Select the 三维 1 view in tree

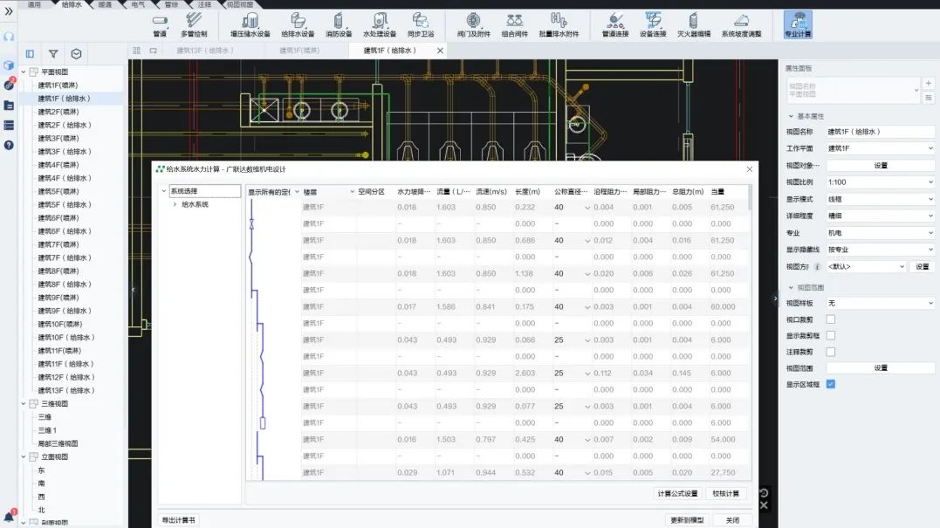(47, 430)
